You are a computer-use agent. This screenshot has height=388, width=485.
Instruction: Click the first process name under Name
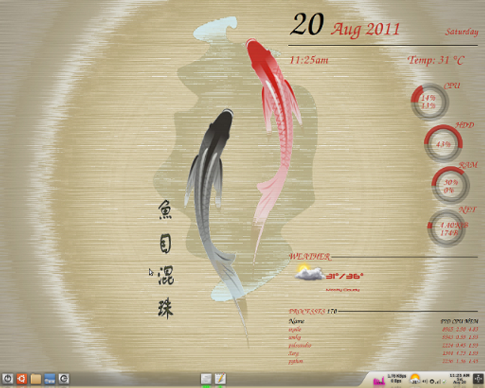[295, 330]
